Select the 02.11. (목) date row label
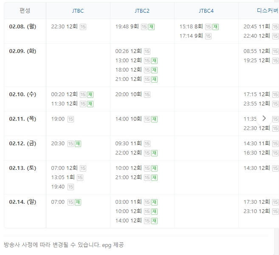The height and width of the screenshot is (255, 279). coord(23,119)
